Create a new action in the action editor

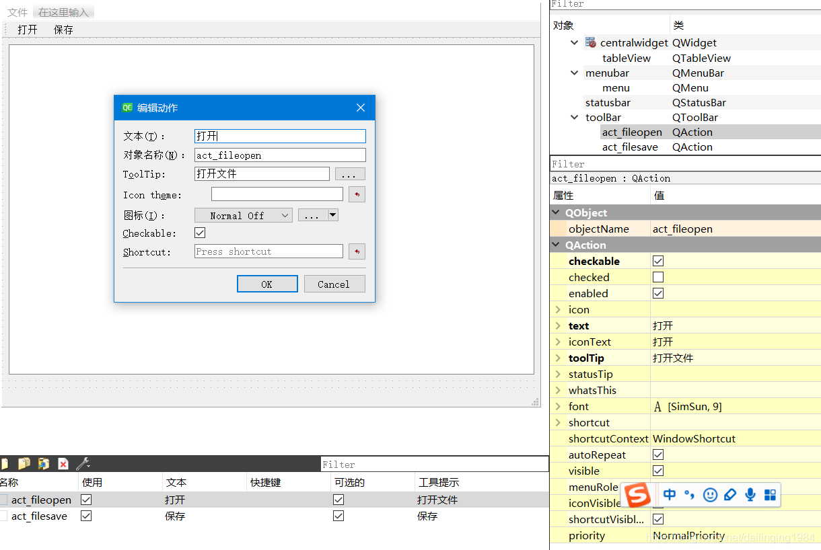(x=5, y=464)
